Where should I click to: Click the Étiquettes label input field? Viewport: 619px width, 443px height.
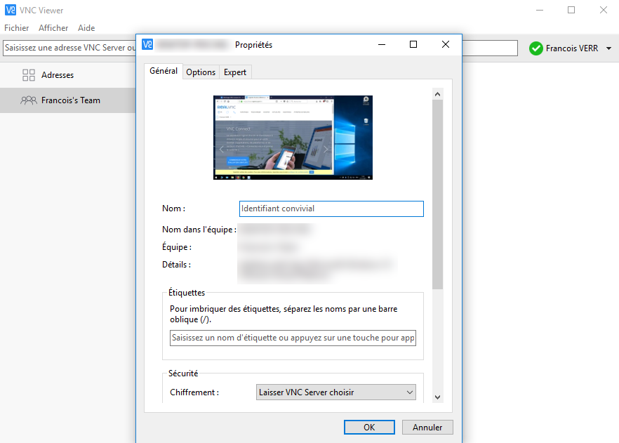pos(293,338)
